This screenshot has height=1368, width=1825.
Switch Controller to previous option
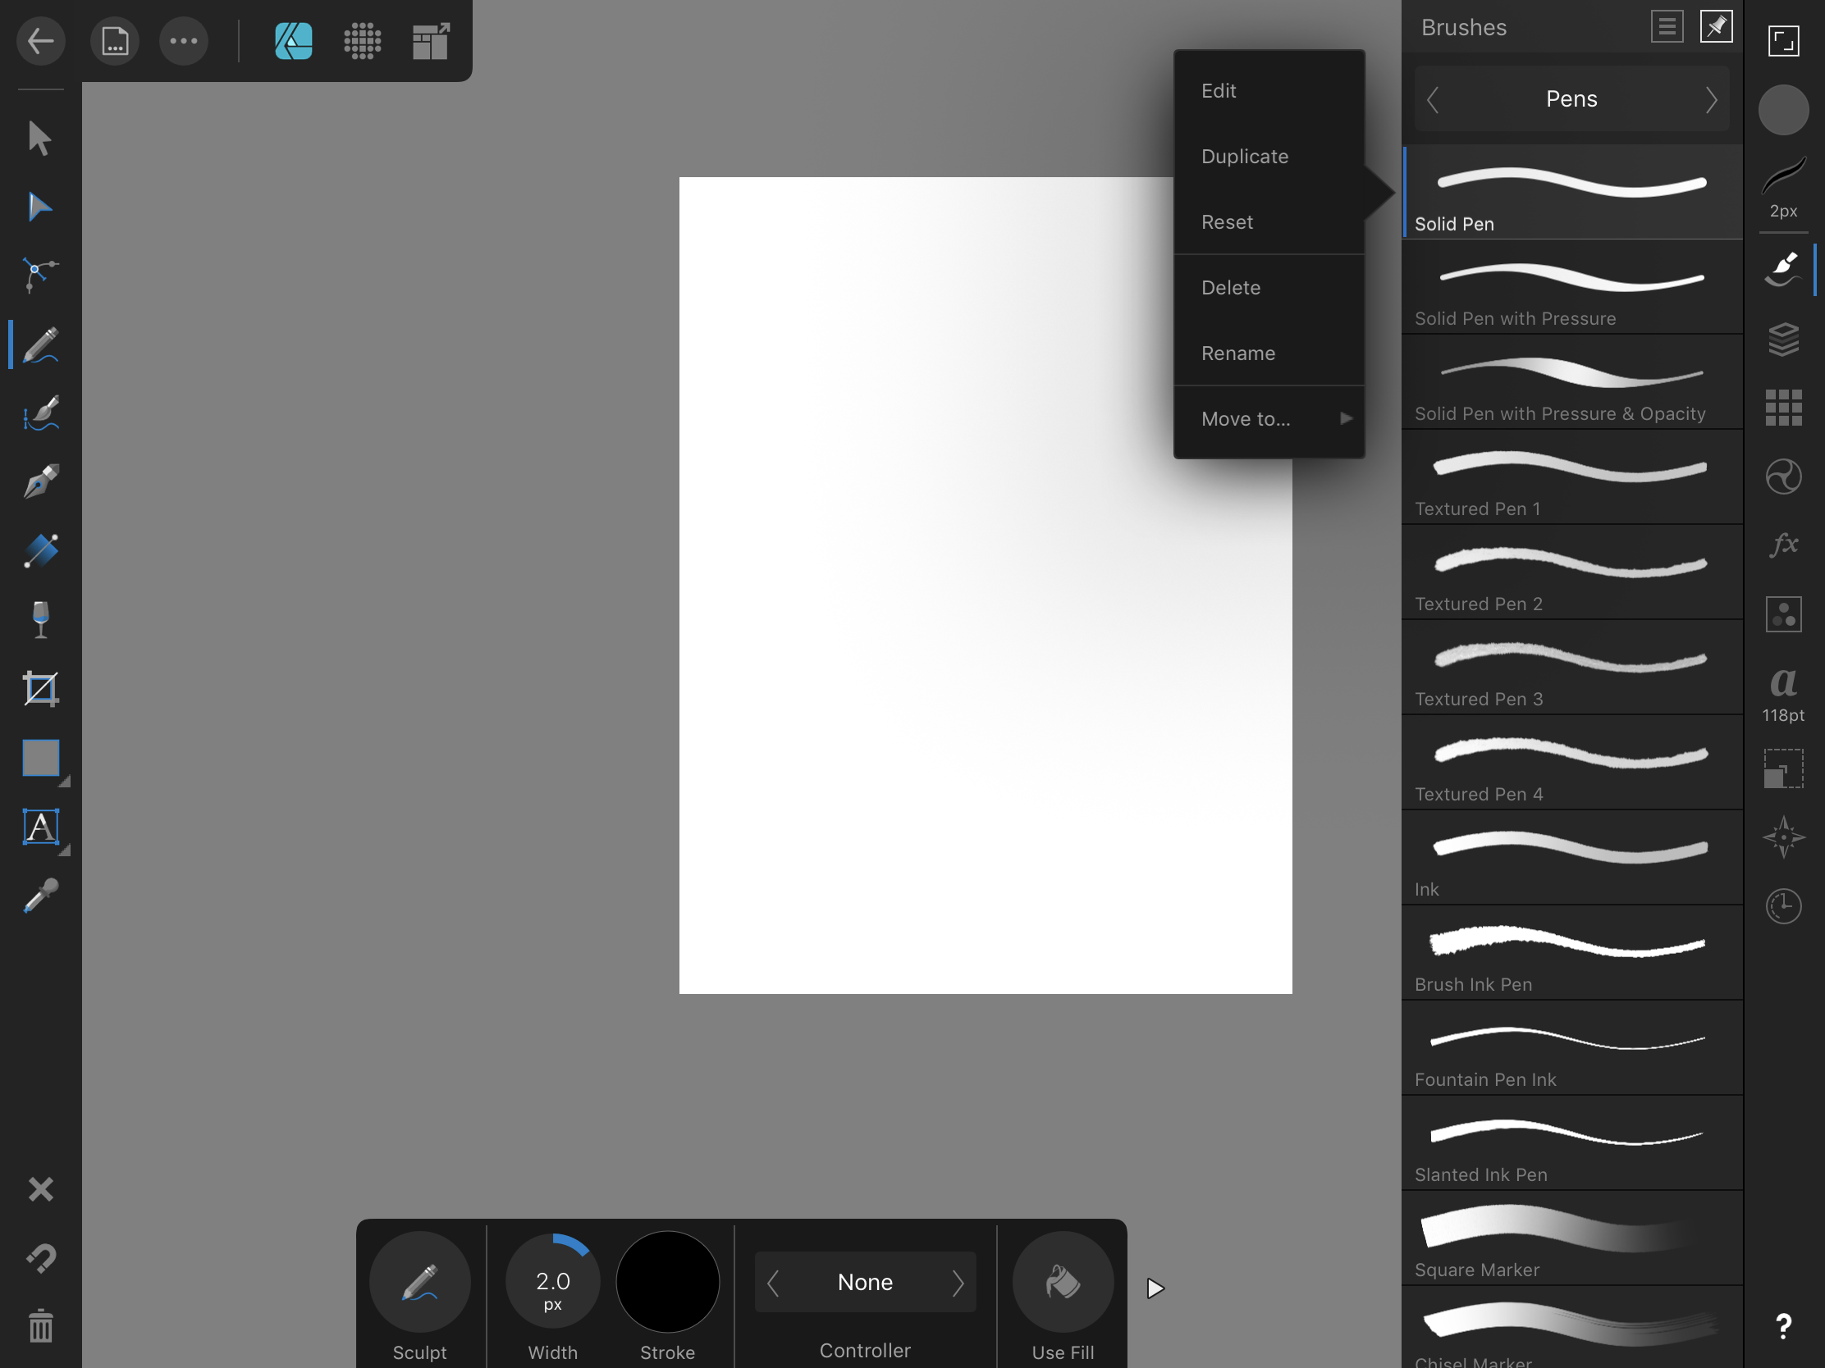pyautogui.click(x=773, y=1283)
